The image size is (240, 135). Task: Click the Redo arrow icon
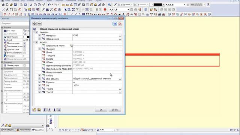coord(55,5)
